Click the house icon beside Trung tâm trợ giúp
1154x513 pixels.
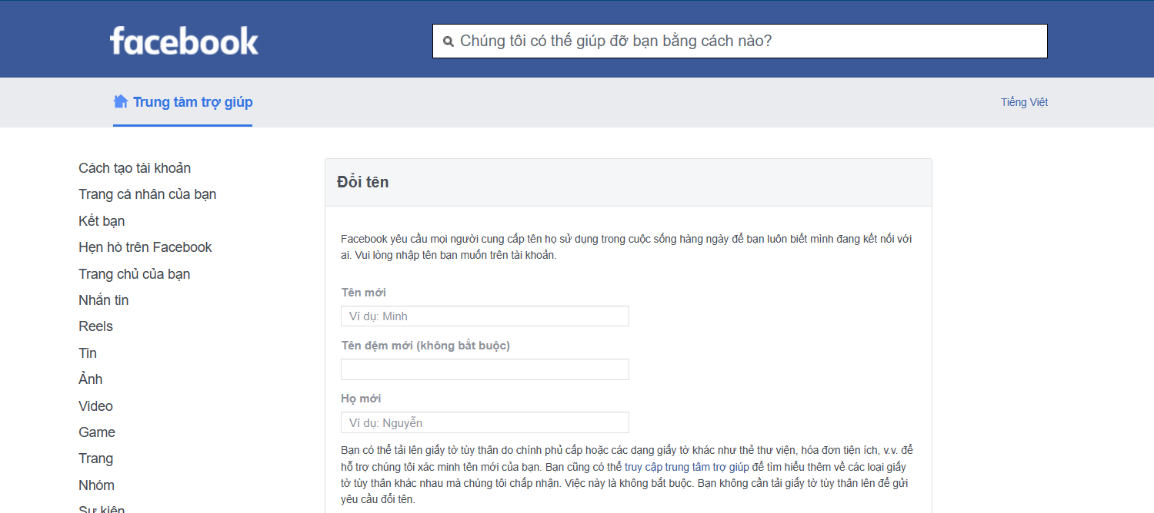tap(120, 101)
